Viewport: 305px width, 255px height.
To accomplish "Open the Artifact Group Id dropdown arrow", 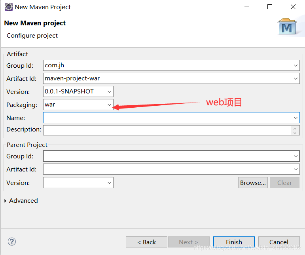I will point(296,65).
